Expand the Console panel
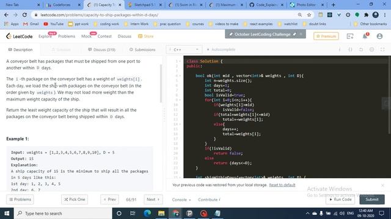The image size is (391, 219). point(181,200)
